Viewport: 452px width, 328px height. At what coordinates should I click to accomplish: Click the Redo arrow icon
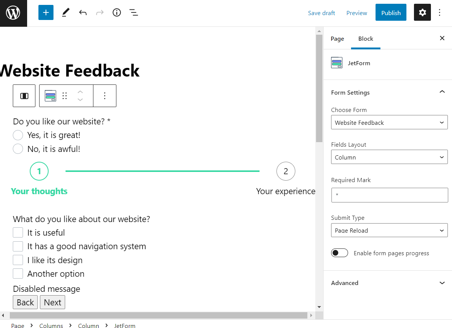coord(99,12)
